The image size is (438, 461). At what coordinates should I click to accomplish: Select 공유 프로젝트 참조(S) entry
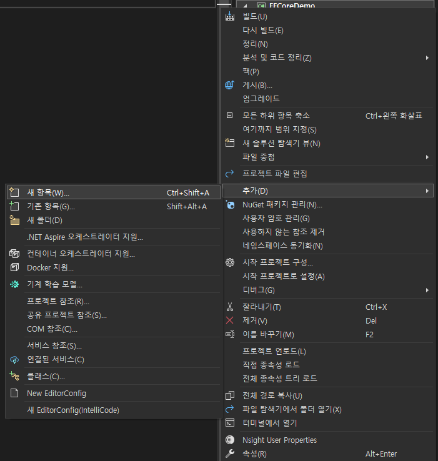pos(67,315)
